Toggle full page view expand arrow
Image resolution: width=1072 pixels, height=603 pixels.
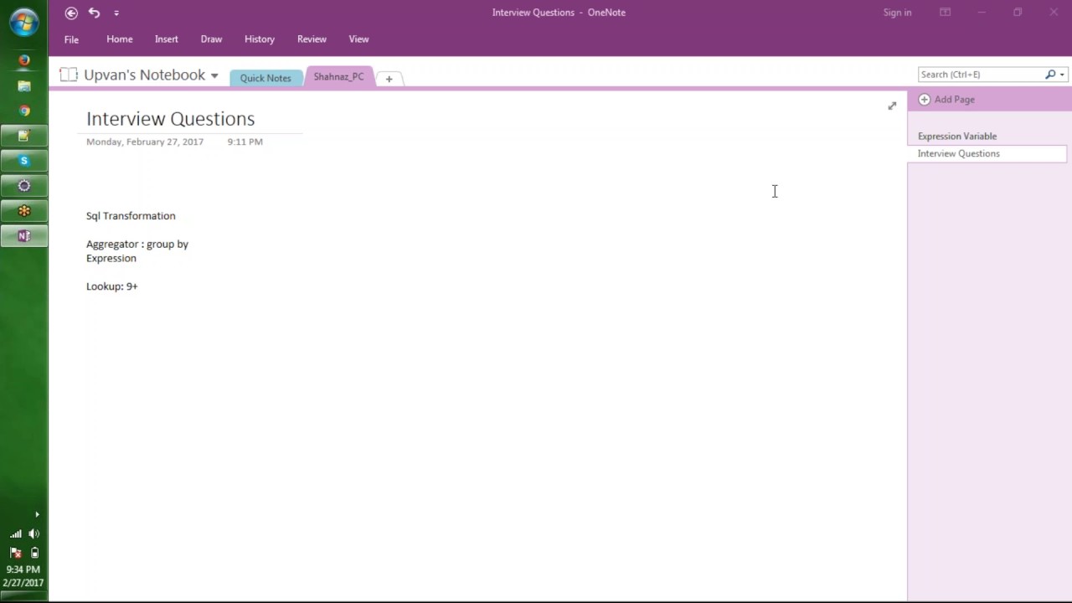892,106
